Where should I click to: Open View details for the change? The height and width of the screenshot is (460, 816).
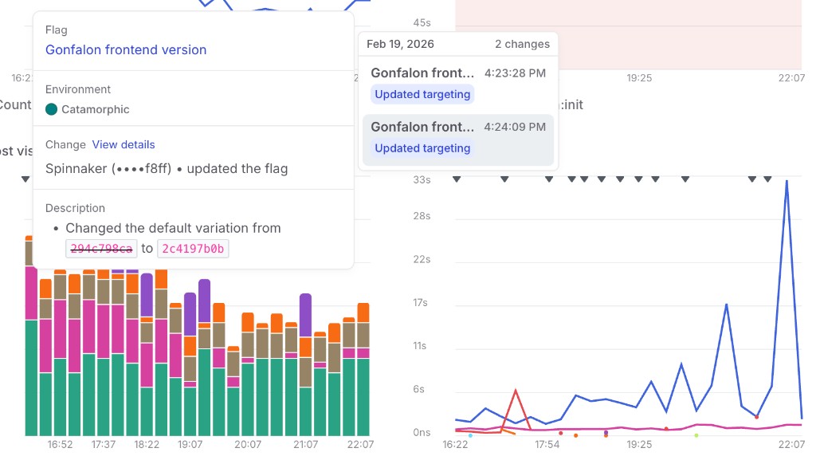pos(124,144)
